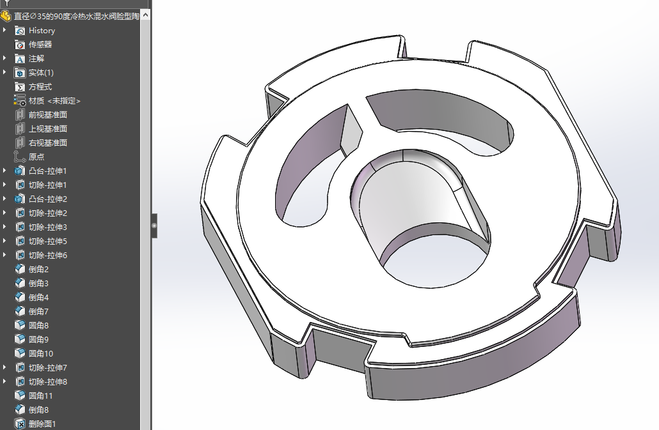Select the 倒角7 chamfer feature
Screen dimensions: 659x430
point(38,312)
